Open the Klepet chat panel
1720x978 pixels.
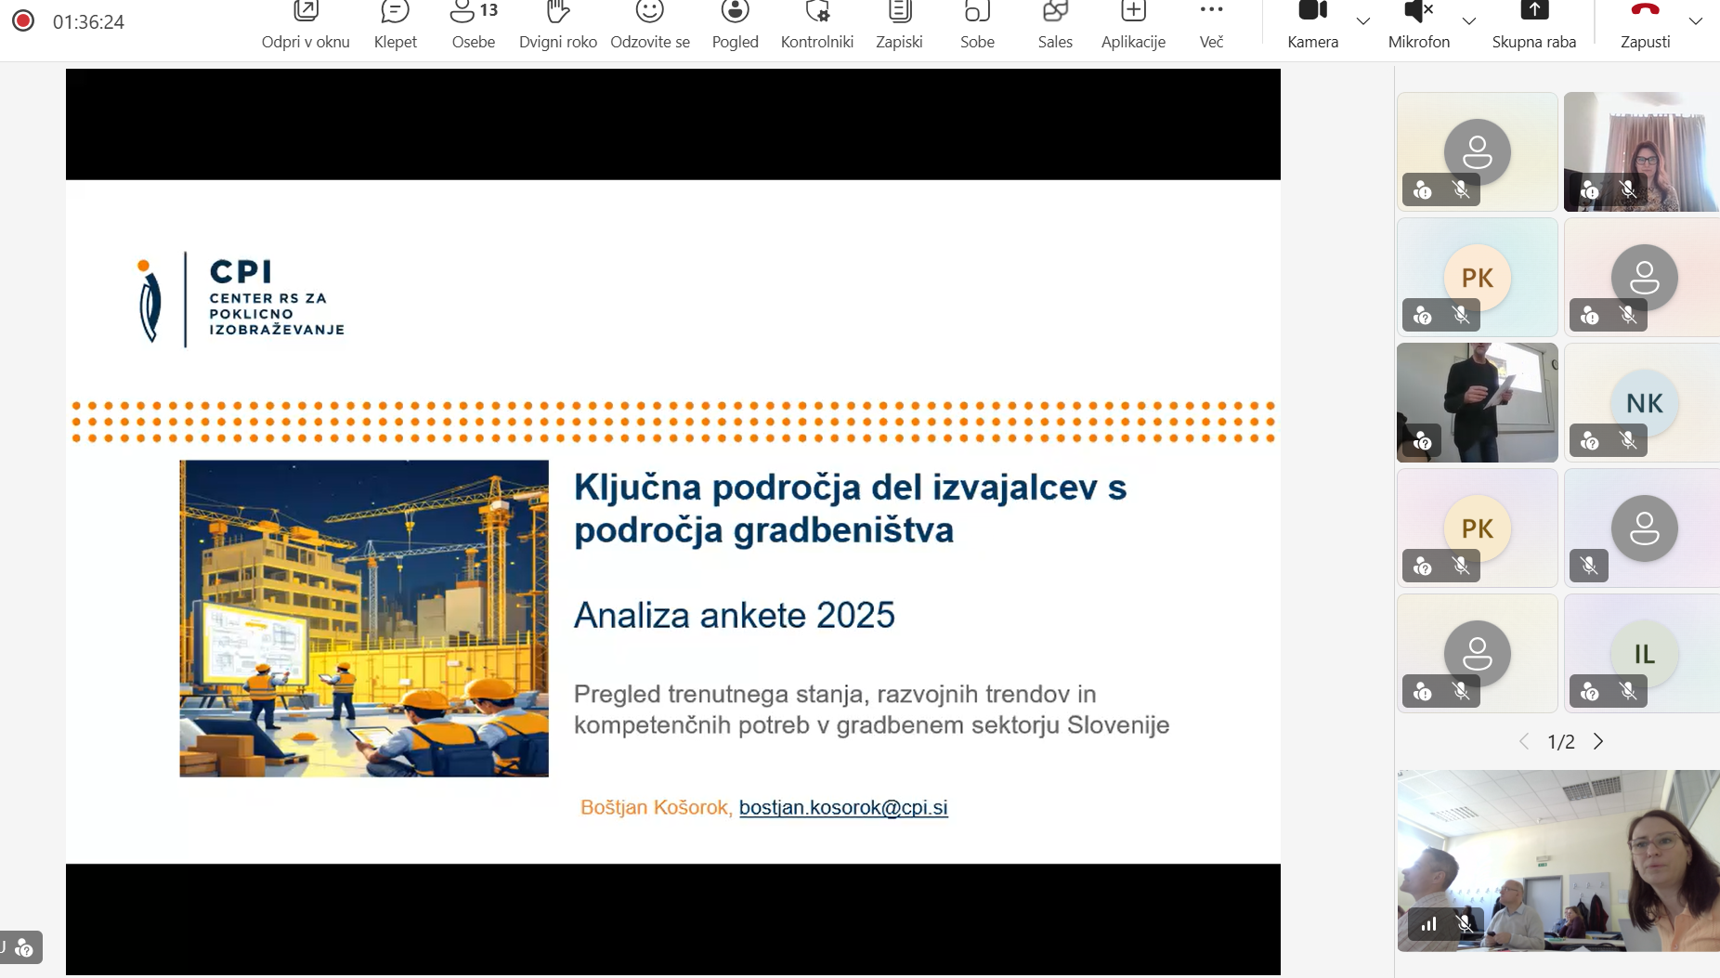395,24
